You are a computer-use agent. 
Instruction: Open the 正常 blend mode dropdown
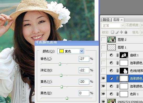(113, 25)
